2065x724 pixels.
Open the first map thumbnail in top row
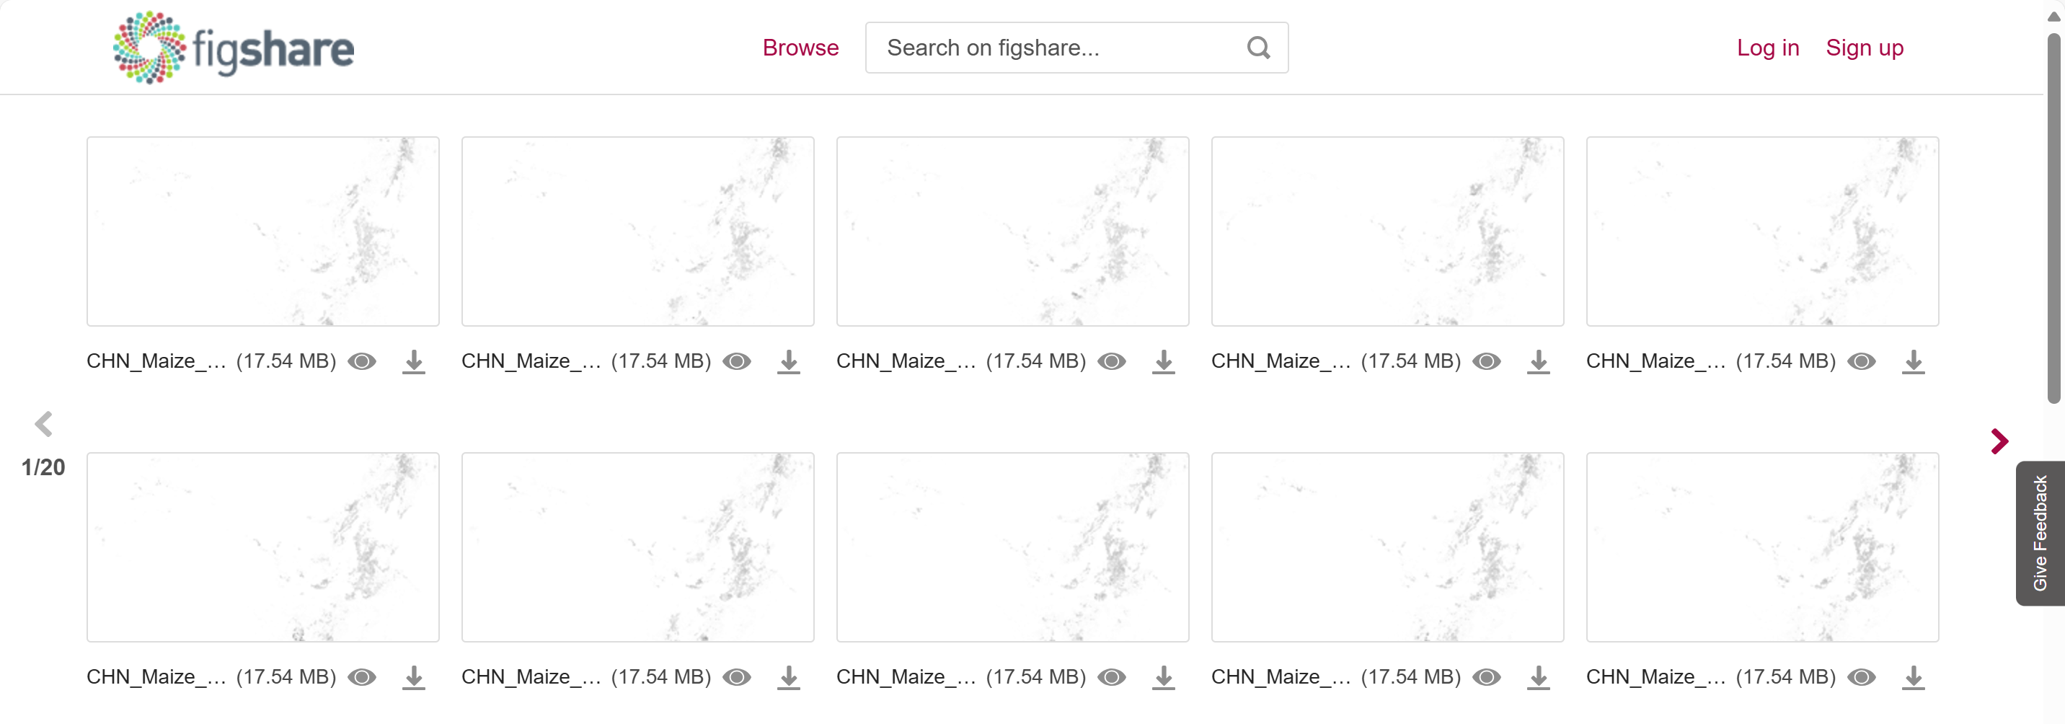pyautogui.click(x=263, y=231)
